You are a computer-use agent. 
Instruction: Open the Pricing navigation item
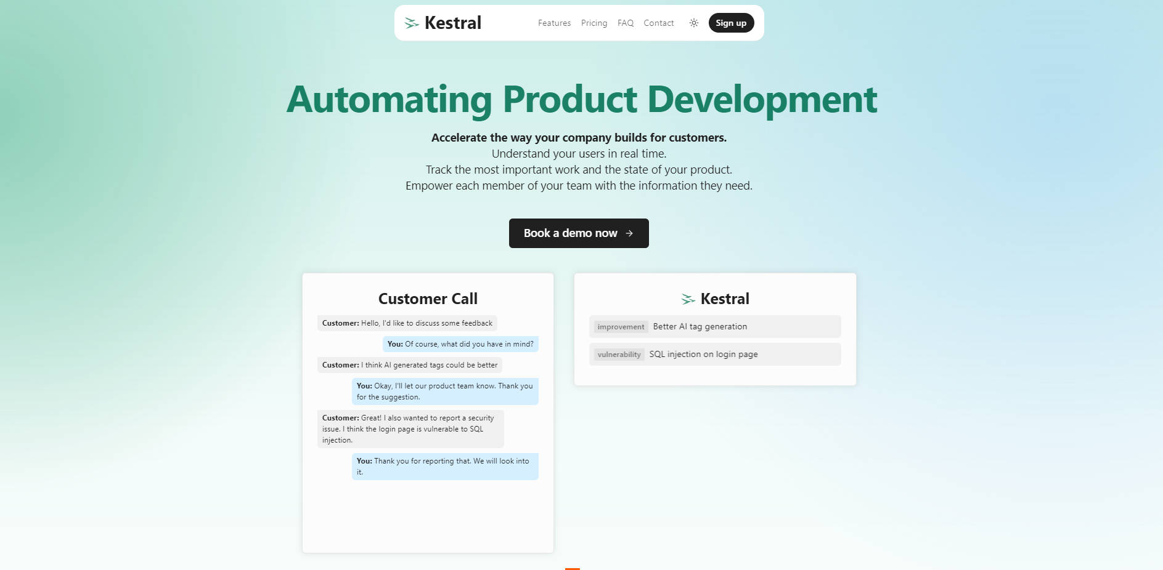pos(594,23)
